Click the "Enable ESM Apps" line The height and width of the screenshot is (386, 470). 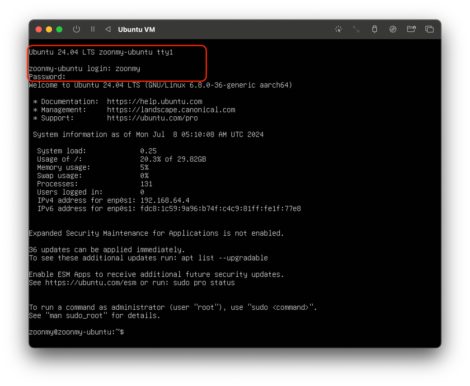click(x=156, y=274)
